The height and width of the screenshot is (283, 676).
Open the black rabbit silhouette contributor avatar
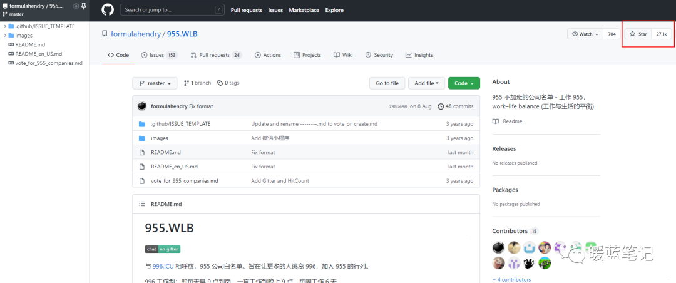pyautogui.click(x=529, y=263)
